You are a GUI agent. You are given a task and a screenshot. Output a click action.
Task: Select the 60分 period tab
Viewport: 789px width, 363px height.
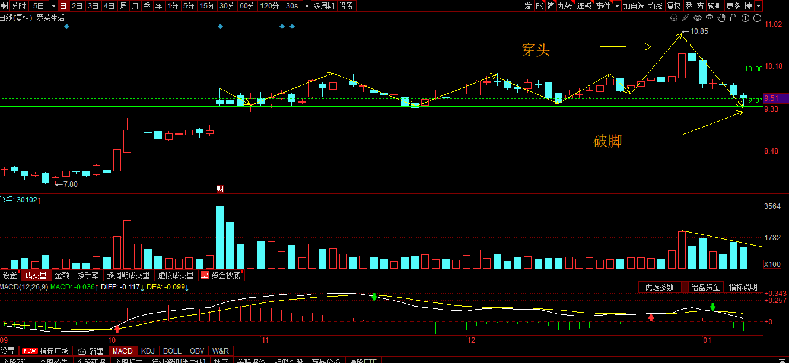246,6
